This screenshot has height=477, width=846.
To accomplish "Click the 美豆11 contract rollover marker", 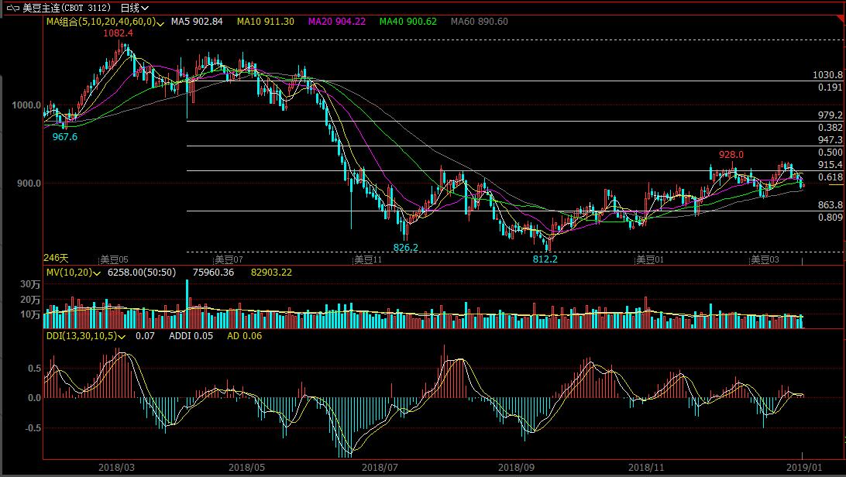I will 368,259.
